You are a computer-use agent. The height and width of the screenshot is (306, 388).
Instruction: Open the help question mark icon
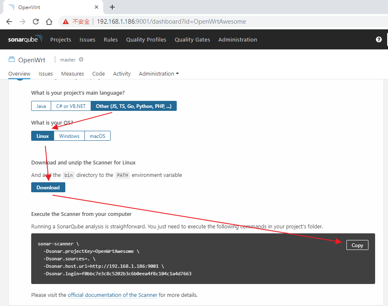pyautogui.click(x=378, y=39)
